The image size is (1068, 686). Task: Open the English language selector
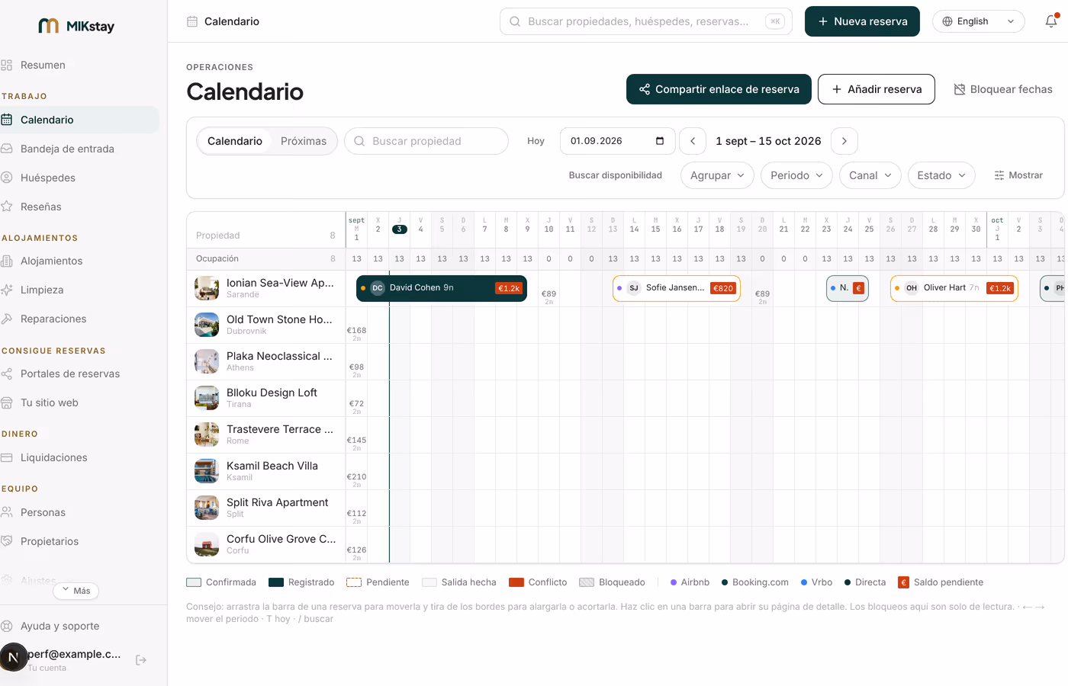pos(978,21)
